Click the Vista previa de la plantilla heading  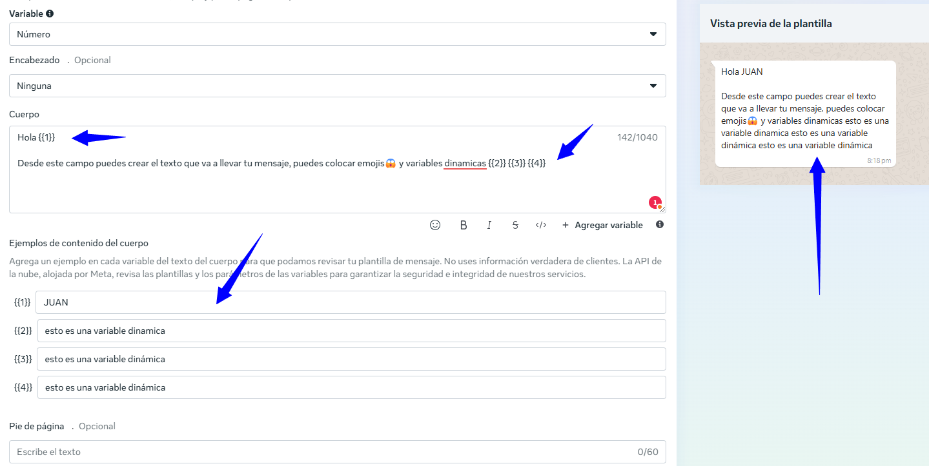[x=771, y=24]
